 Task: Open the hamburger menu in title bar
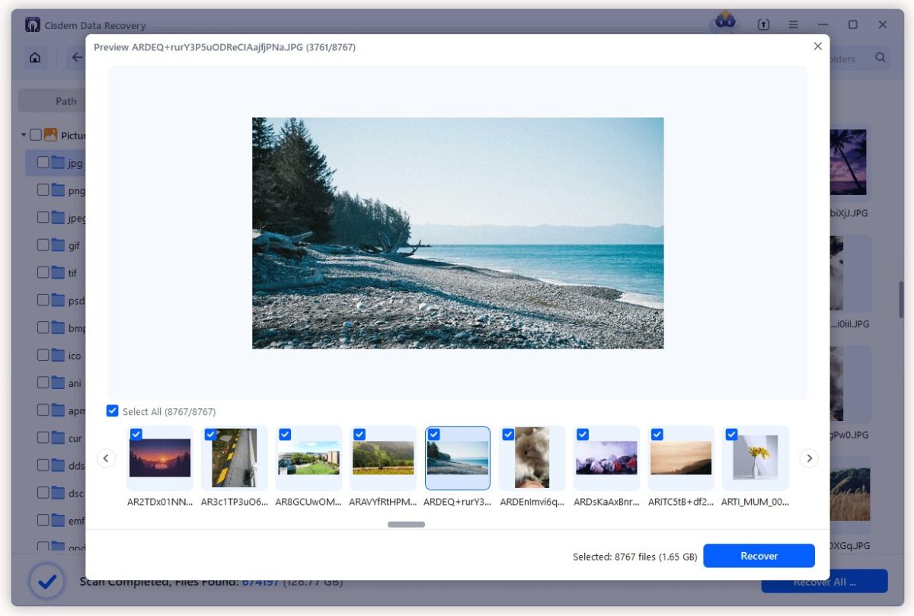(793, 24)
